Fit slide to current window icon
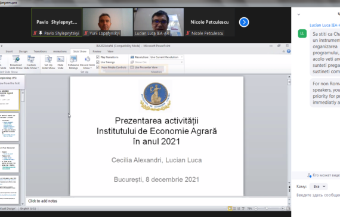Image resolution: width=340 pixels, height=217 pixels. point(288,209)
